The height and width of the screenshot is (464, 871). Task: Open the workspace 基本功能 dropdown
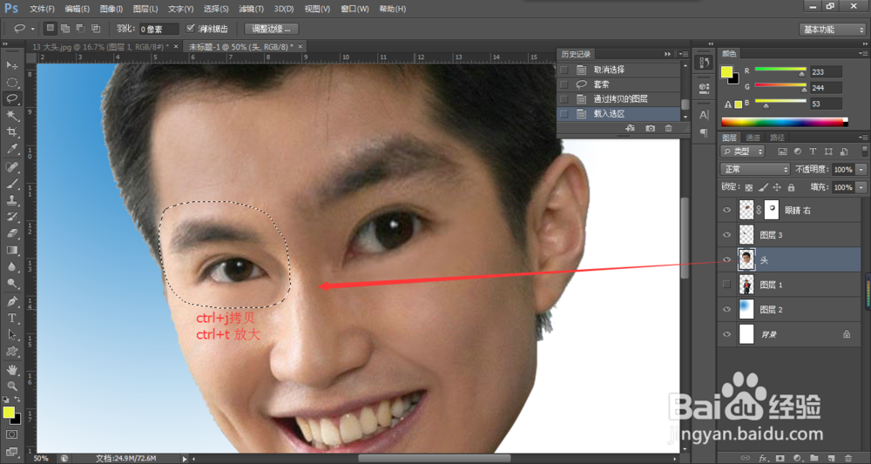(x=832, y=30)
